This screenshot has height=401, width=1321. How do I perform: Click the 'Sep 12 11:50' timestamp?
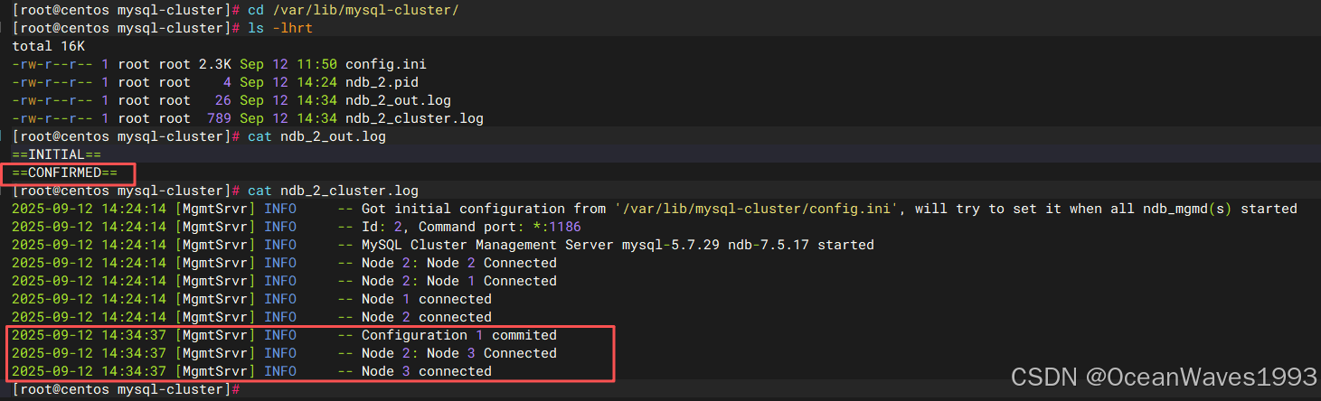point(288,64)
